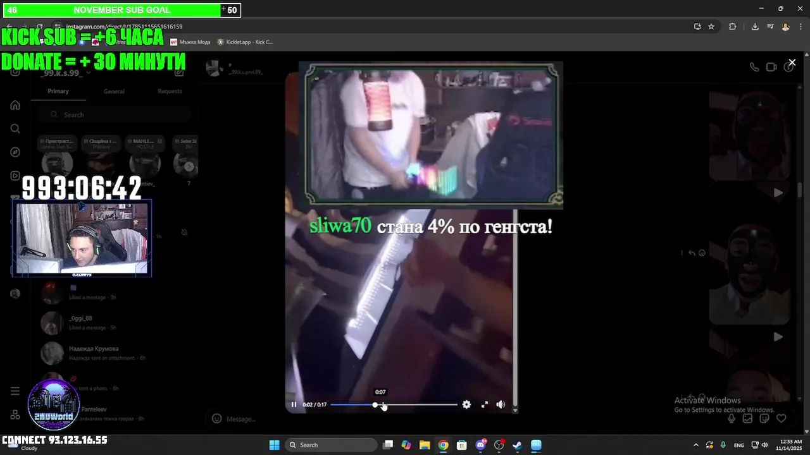Click the messages Search field
Screen dimensions: 810x455
click(x=114, y=114)
